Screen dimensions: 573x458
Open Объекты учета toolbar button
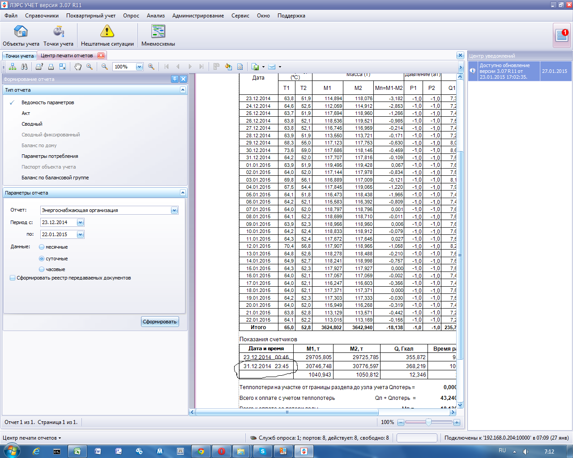click(x=21, y=35)
